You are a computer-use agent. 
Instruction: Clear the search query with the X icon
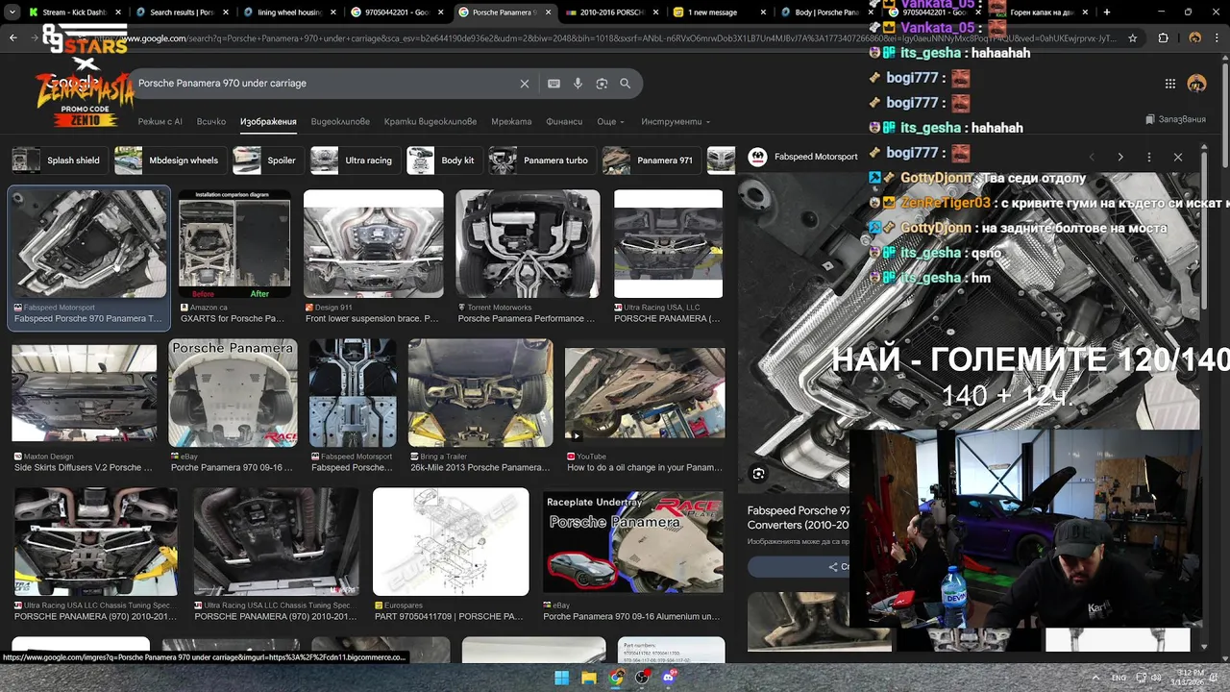coord(525,84)
